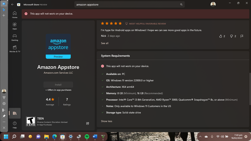Show hidden system tray icons
251x141 pixels.
[200, 136]
